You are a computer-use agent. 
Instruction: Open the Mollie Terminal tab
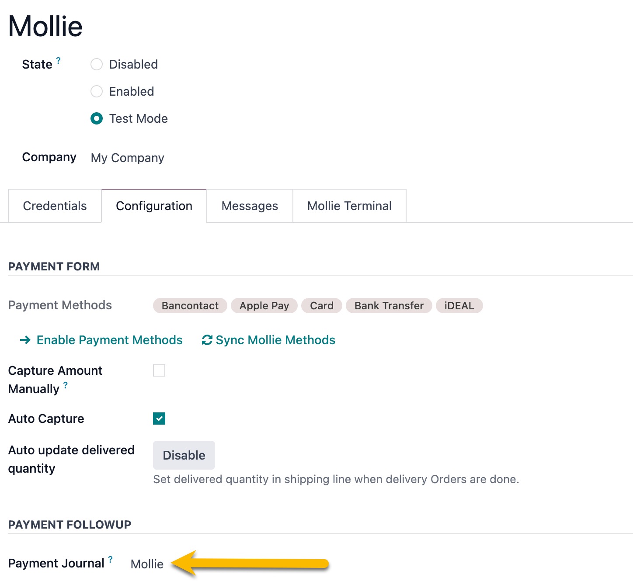tap(349, 206)
